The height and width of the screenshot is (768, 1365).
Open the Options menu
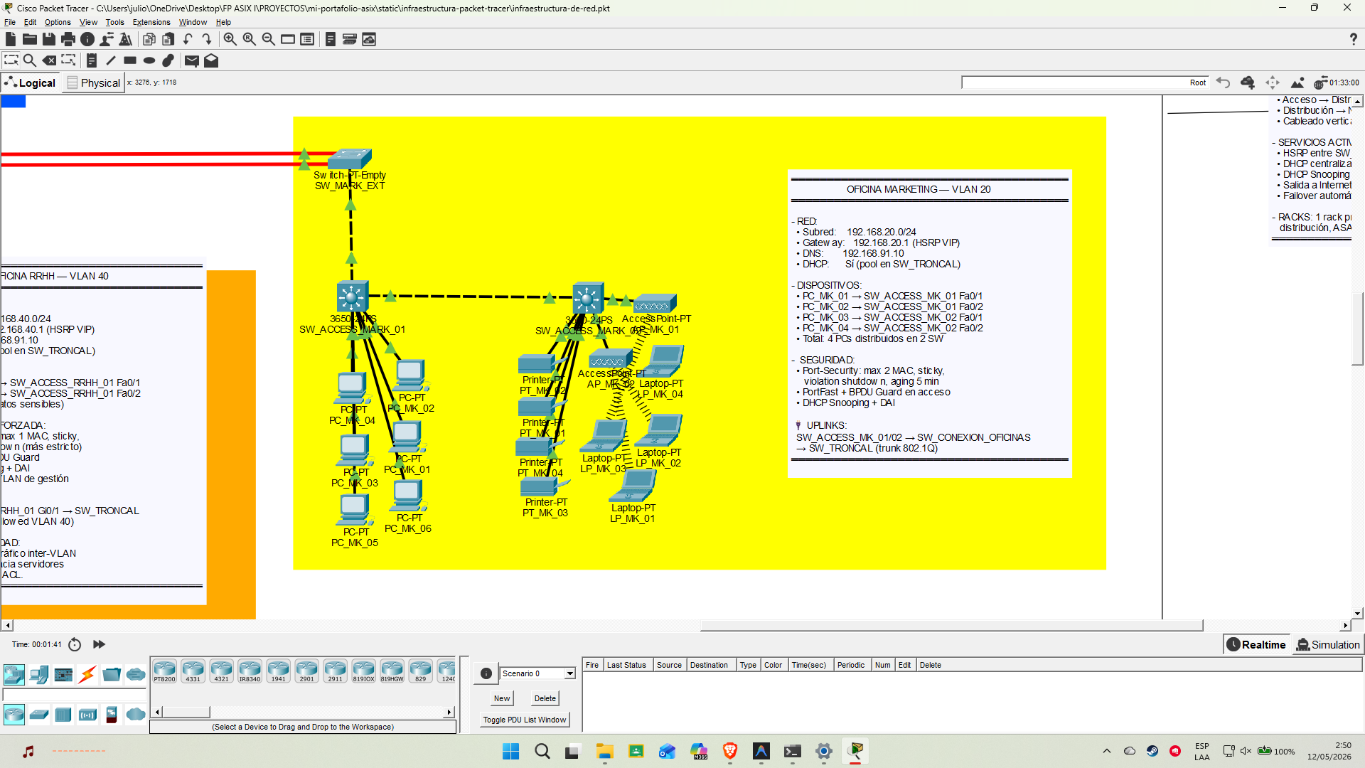coord(58,22)
